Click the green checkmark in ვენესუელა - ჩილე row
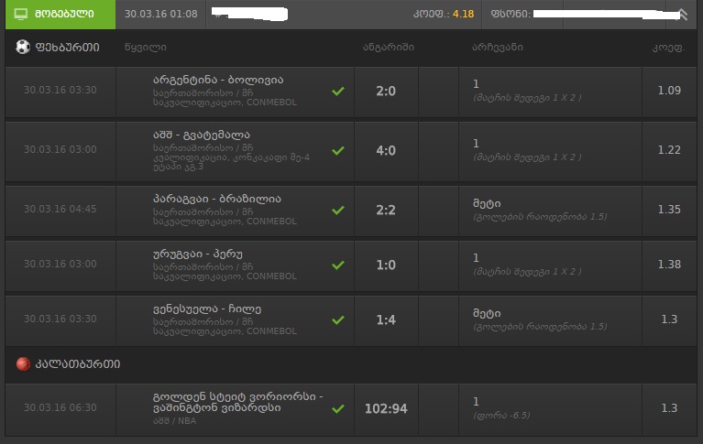Viewport: 703px width, 444px height. (x=338, y=319)
